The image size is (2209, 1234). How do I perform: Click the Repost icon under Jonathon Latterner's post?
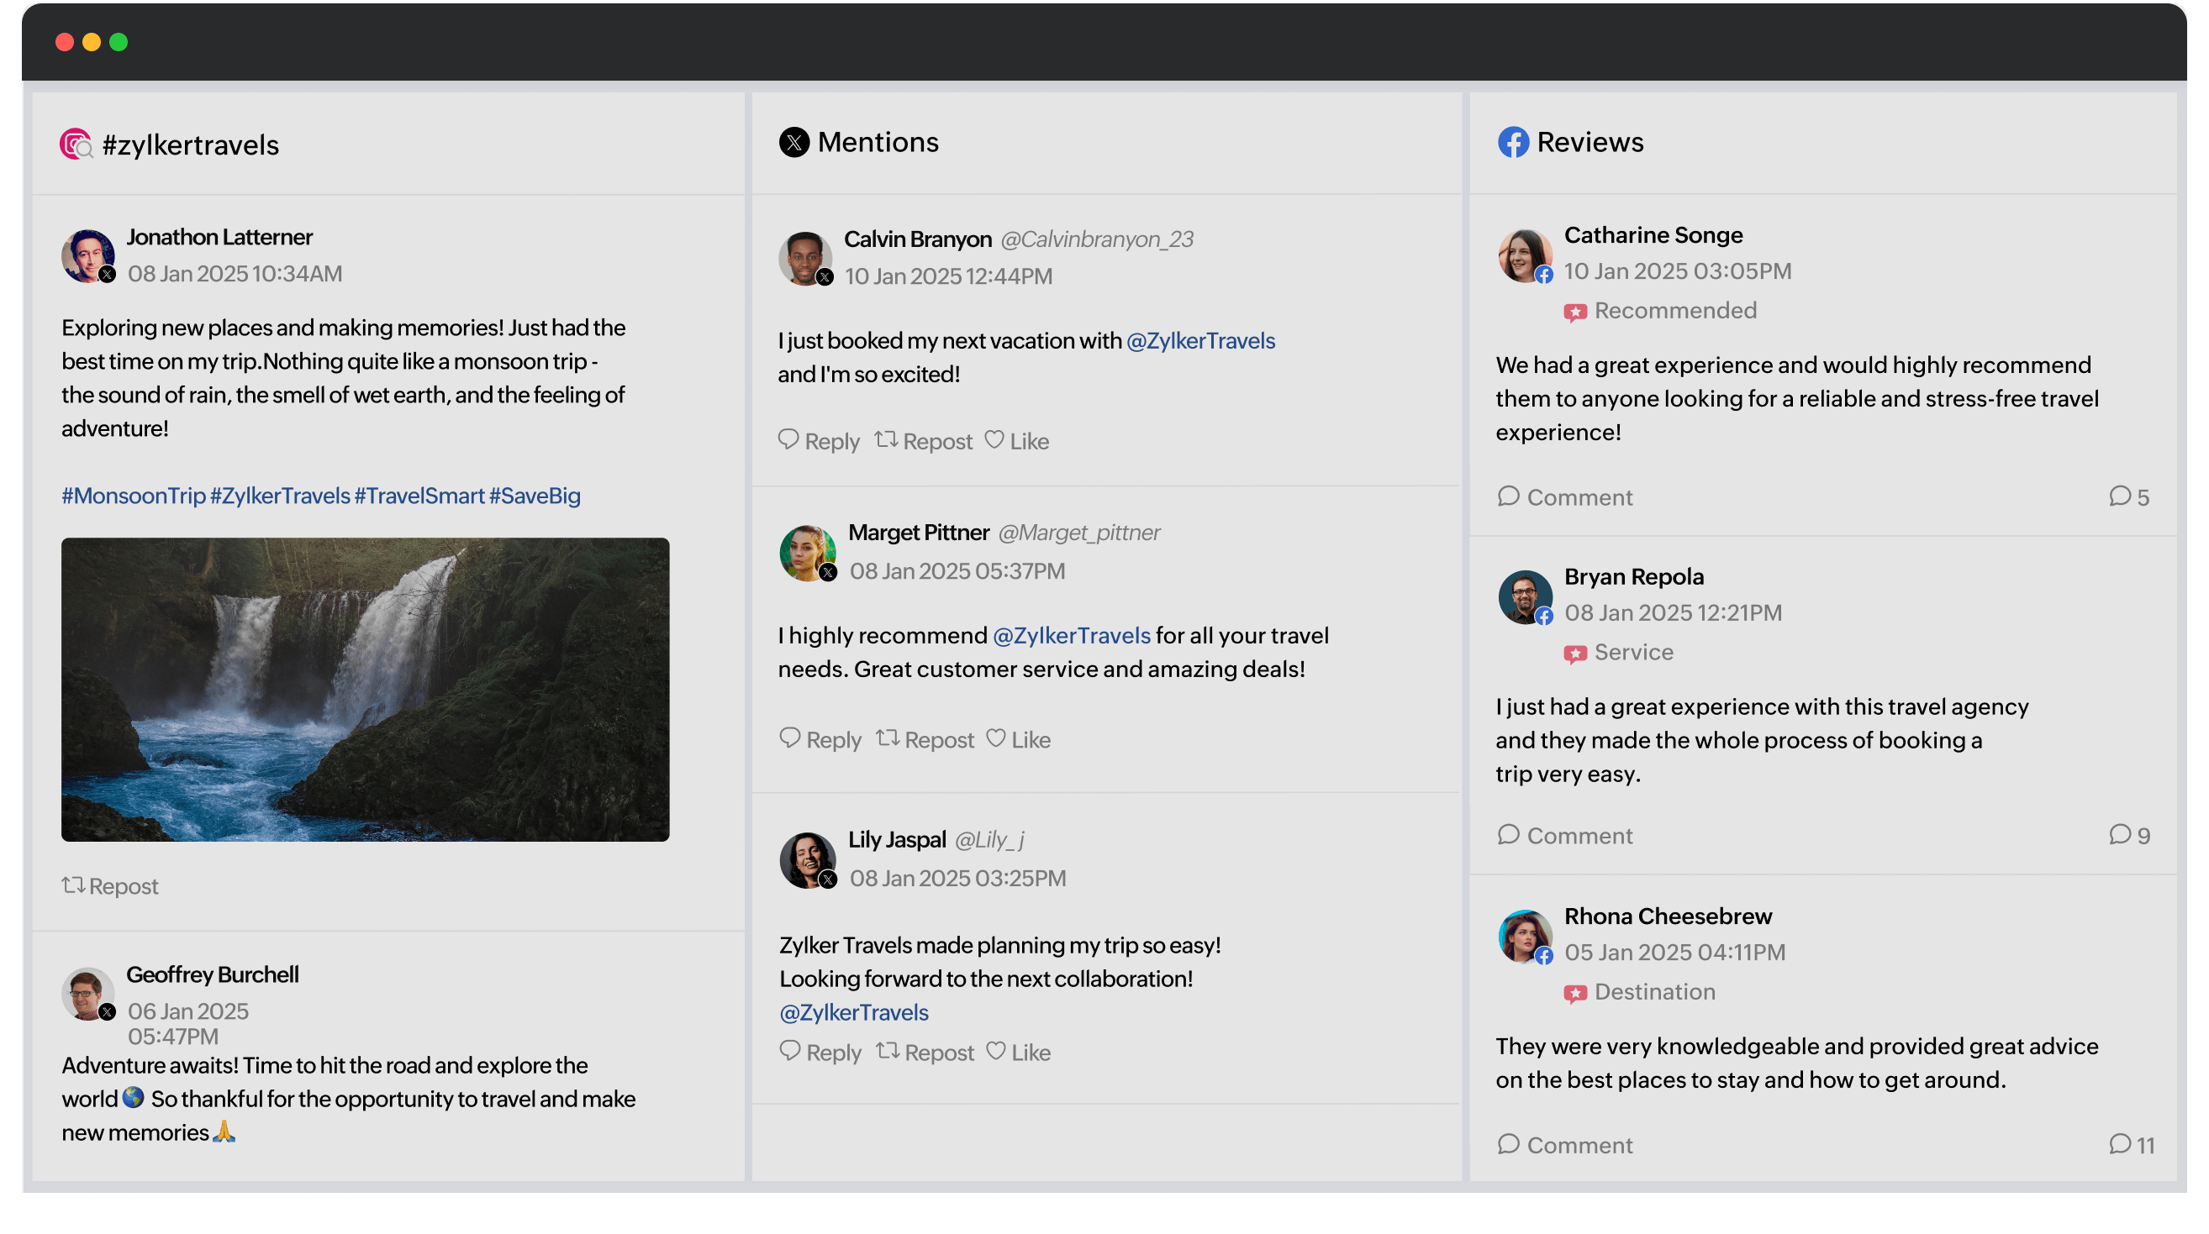[74, 886]
